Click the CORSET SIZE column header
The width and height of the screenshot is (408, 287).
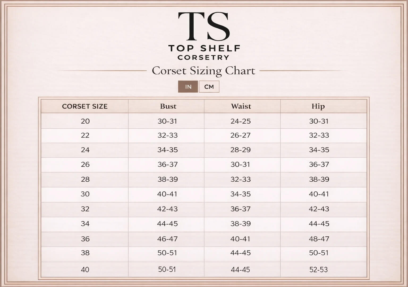coord(85,106)
